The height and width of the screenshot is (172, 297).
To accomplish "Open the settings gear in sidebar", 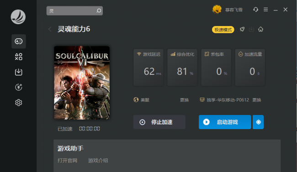I will 19,103.
